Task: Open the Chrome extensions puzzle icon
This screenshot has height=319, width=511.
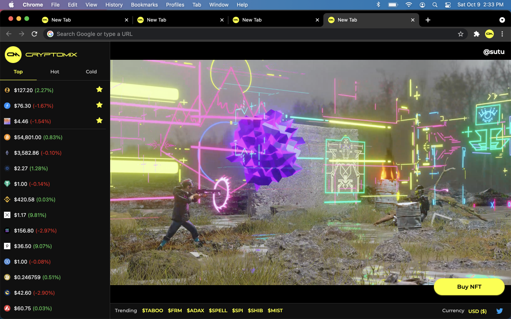Action: [x=476, y=34]
